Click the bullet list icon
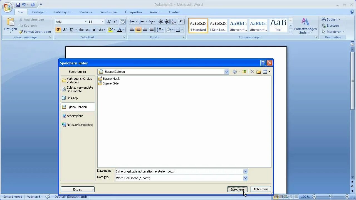 point(132,22)
